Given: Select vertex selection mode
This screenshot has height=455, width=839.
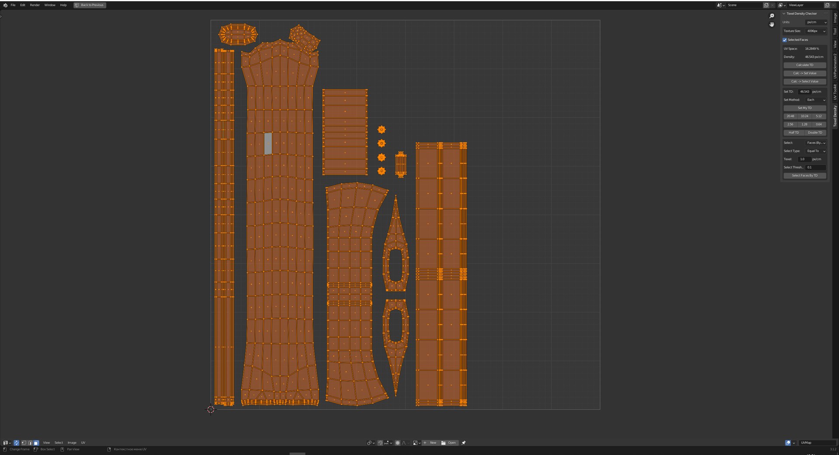Looking at the screenshot, I should 24,443.
